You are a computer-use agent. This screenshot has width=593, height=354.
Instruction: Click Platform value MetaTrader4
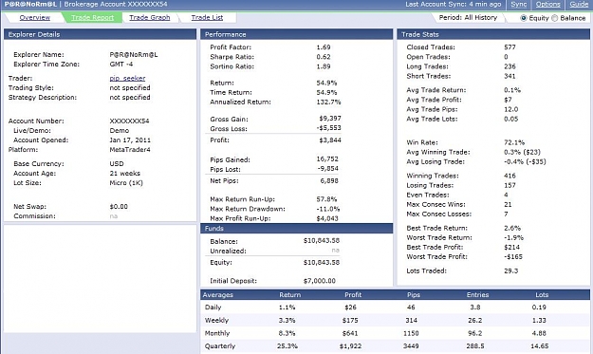point(130,149)
